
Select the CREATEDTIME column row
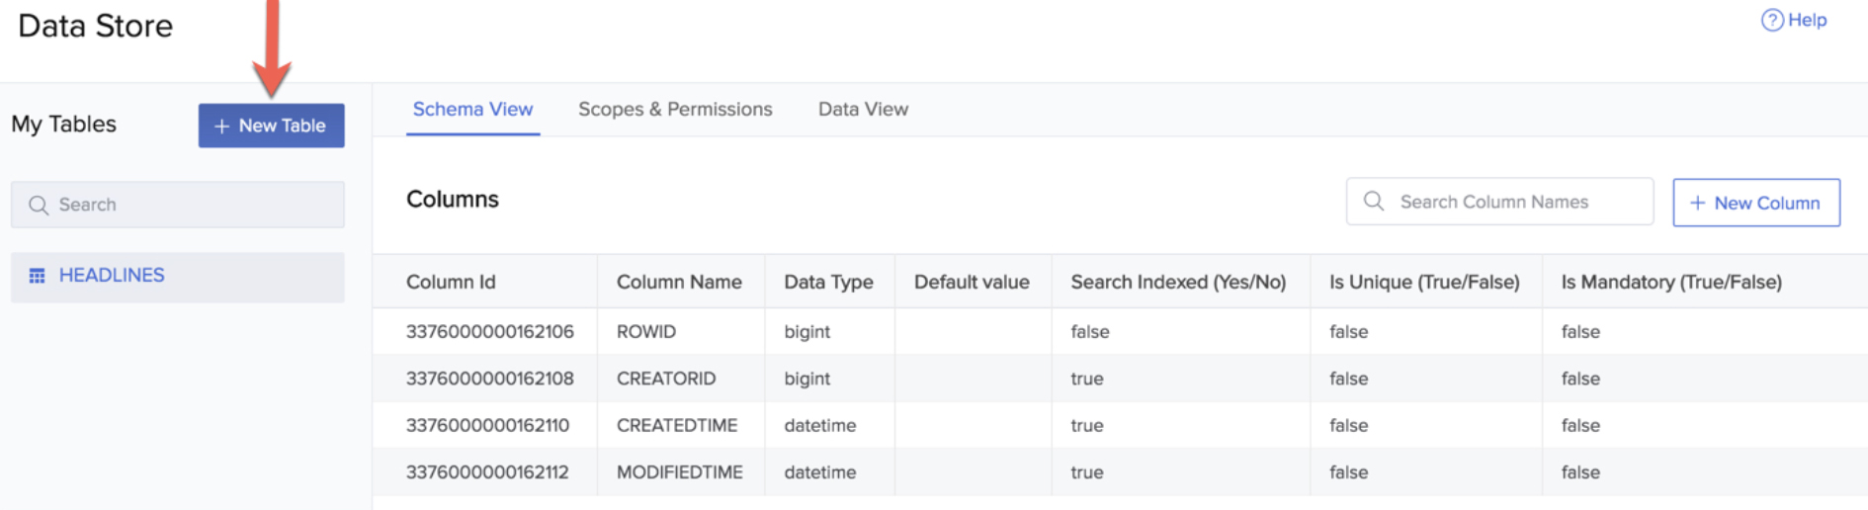pyautogui.click(x=676, y=426)
